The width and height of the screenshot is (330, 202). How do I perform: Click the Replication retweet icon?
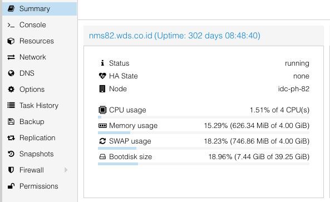[11, 138]
